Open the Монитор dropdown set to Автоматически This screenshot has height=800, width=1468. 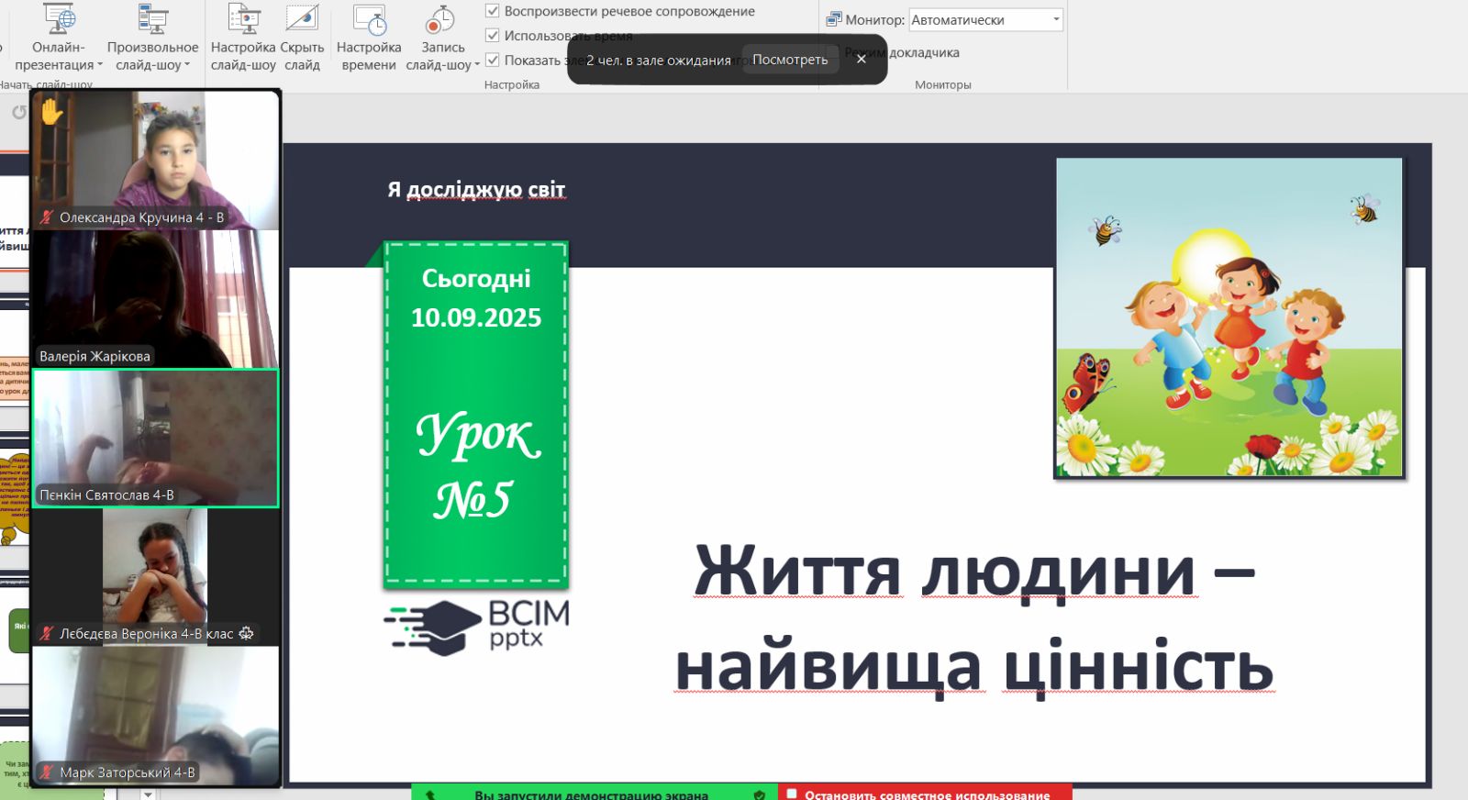985,19
